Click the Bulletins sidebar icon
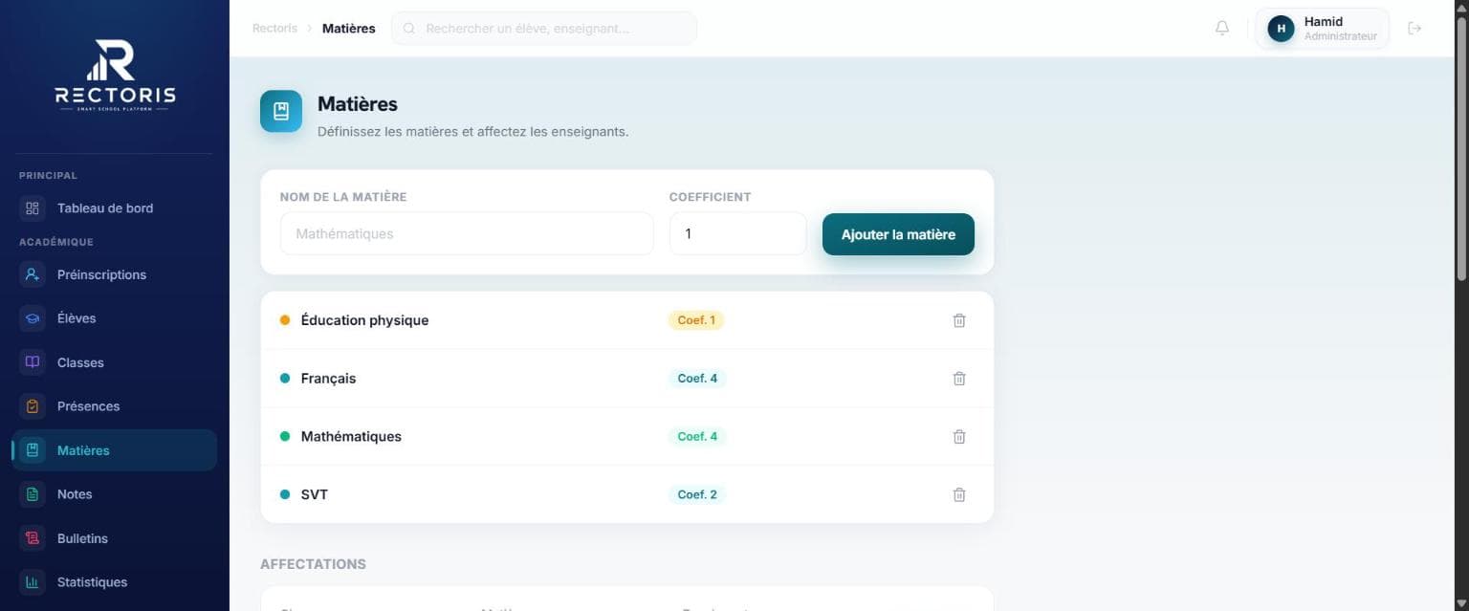This screenshot has width=1469, height=611. tap(33, 538)
